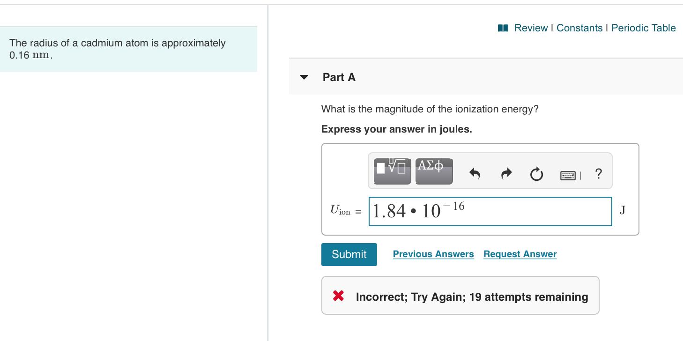Open Request Answer
683x341 pixels.
pyautogui.click(x=520, y=254)
